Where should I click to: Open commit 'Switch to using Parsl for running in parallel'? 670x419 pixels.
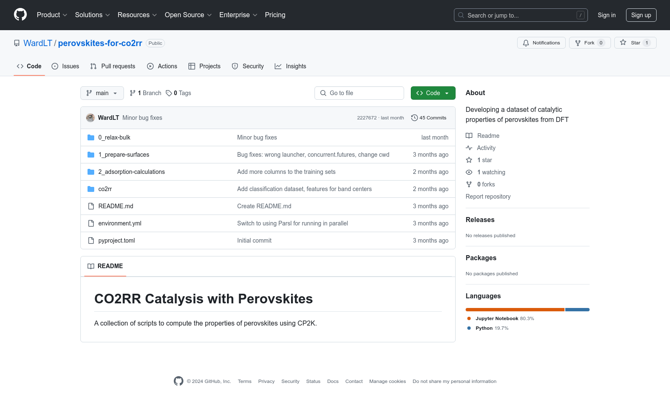click(293, 223)
